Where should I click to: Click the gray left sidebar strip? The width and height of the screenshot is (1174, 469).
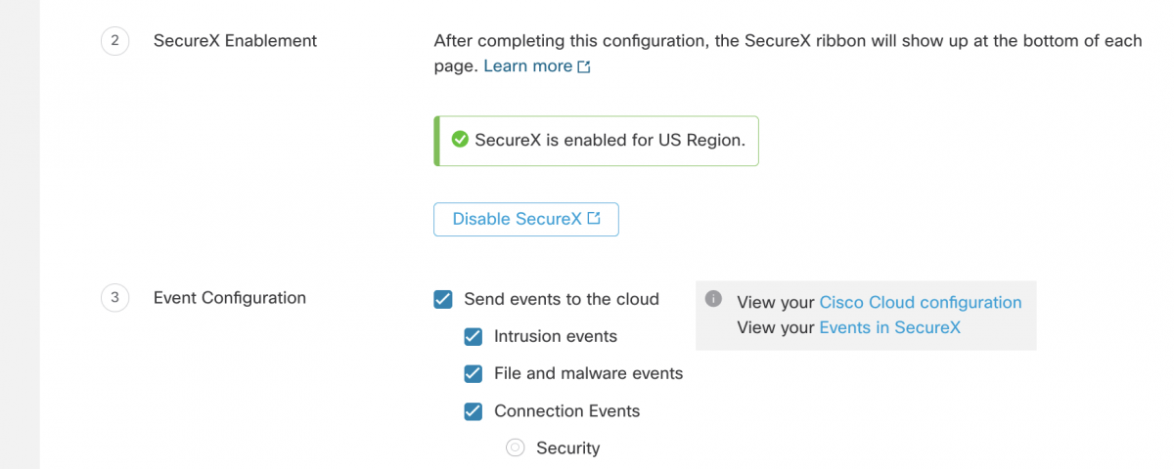coord(20,234)
